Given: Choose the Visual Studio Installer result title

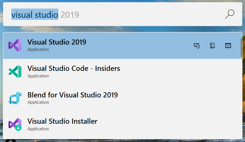Looking at the screenshot, I should (x=62, y=121).
